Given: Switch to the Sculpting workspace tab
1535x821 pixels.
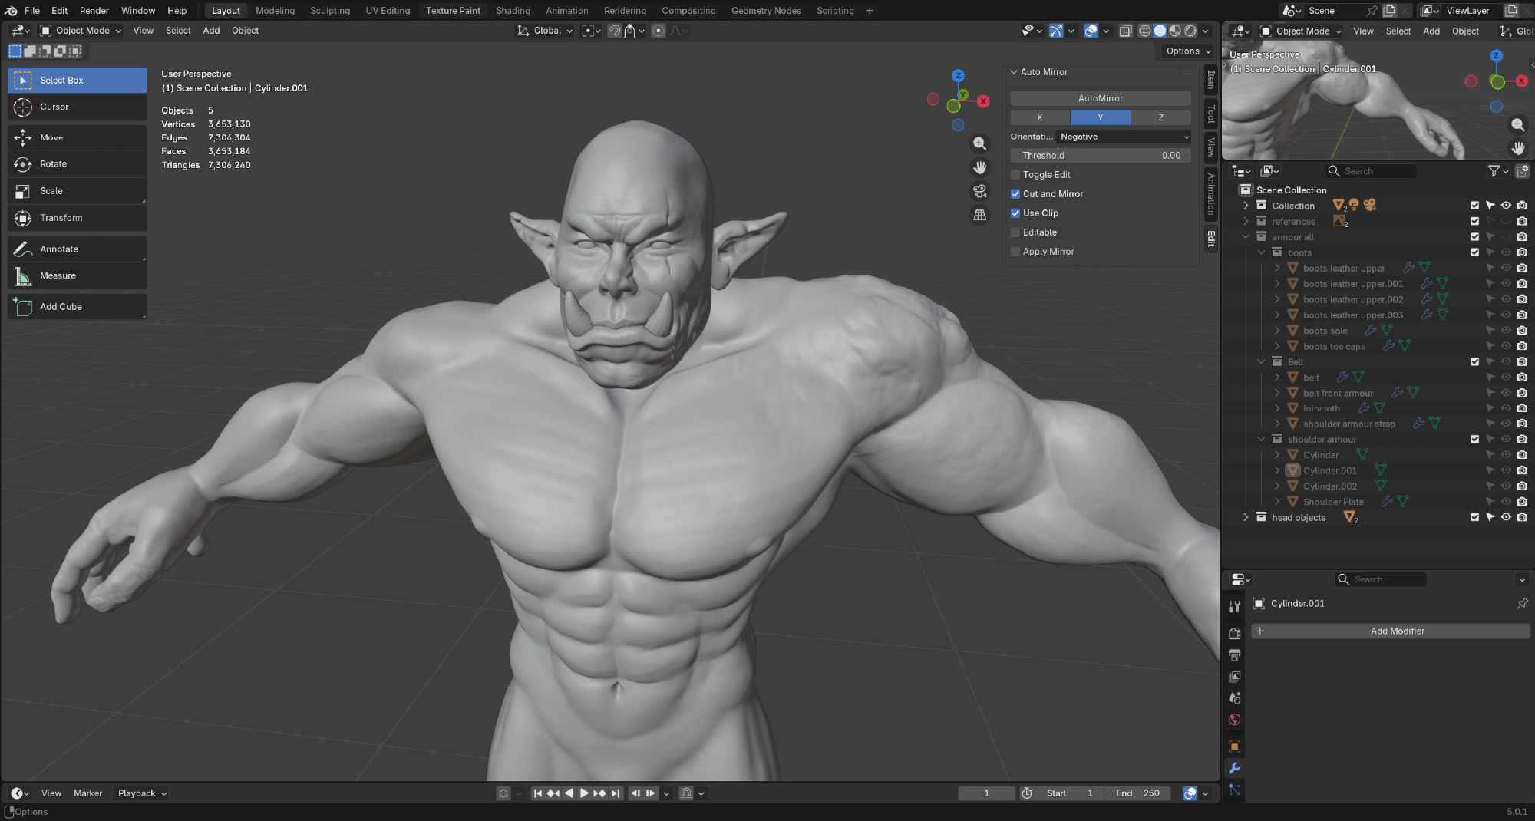Looking at the screenshot, I should point(330,11).
